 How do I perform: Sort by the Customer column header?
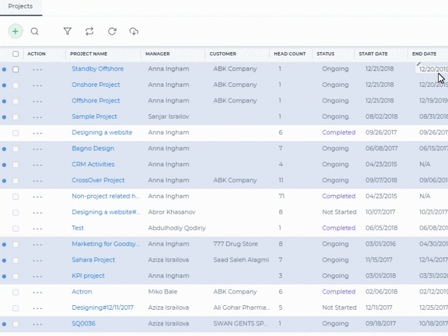pos(223,54)
